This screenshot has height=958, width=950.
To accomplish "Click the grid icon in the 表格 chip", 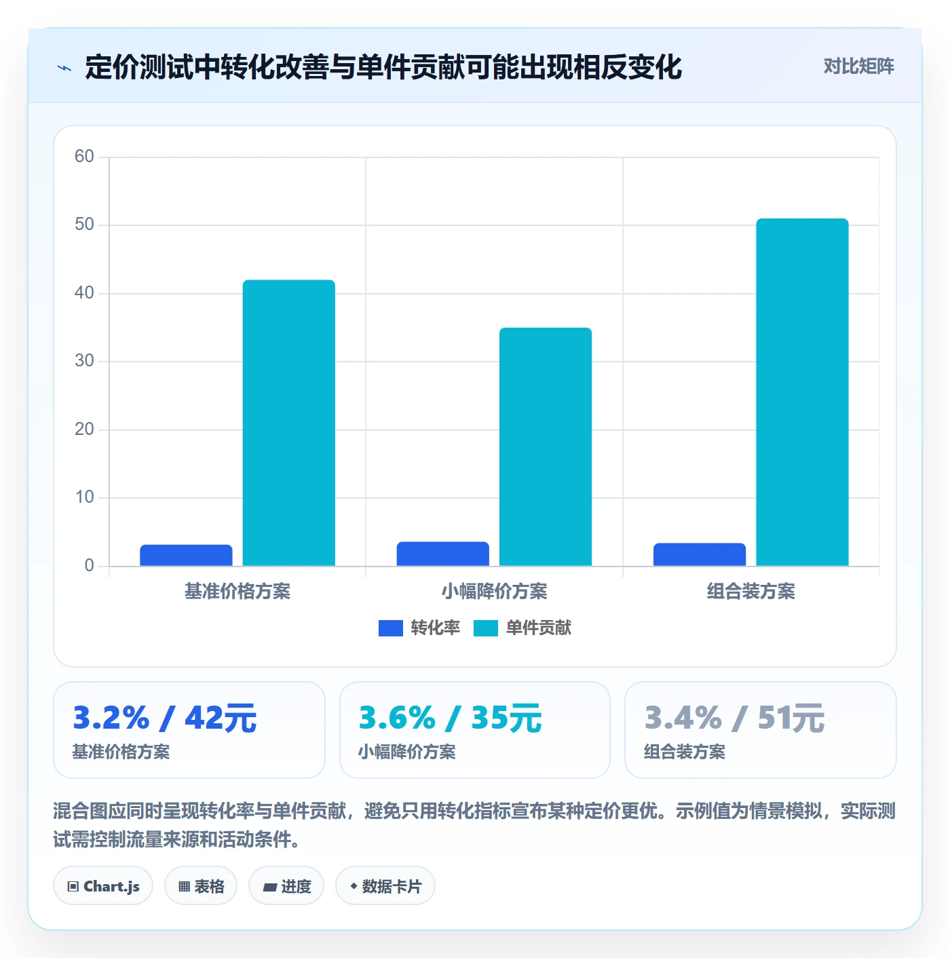I will pos(184,887).
